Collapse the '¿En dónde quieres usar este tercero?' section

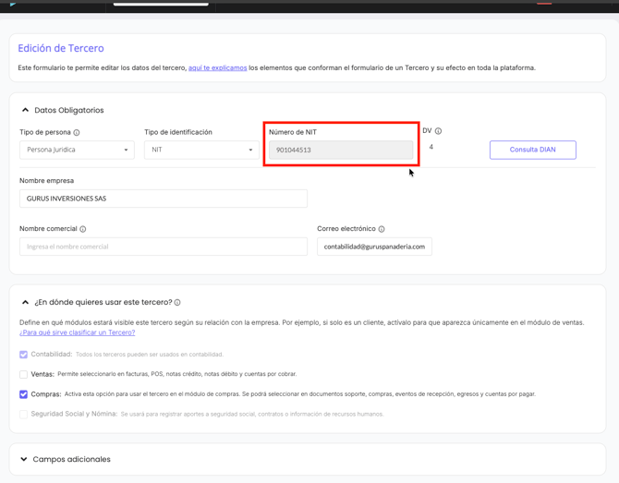pyautogui.click(x=25, y=303)
